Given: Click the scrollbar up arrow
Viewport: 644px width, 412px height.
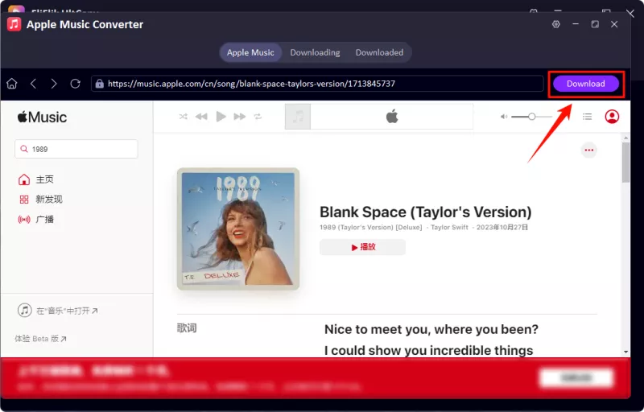Looking at the screenshot, I should tap(626, 138).
